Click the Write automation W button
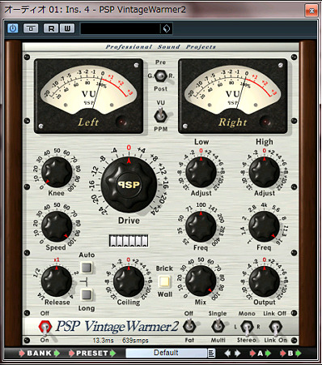 tap(67, 28)
